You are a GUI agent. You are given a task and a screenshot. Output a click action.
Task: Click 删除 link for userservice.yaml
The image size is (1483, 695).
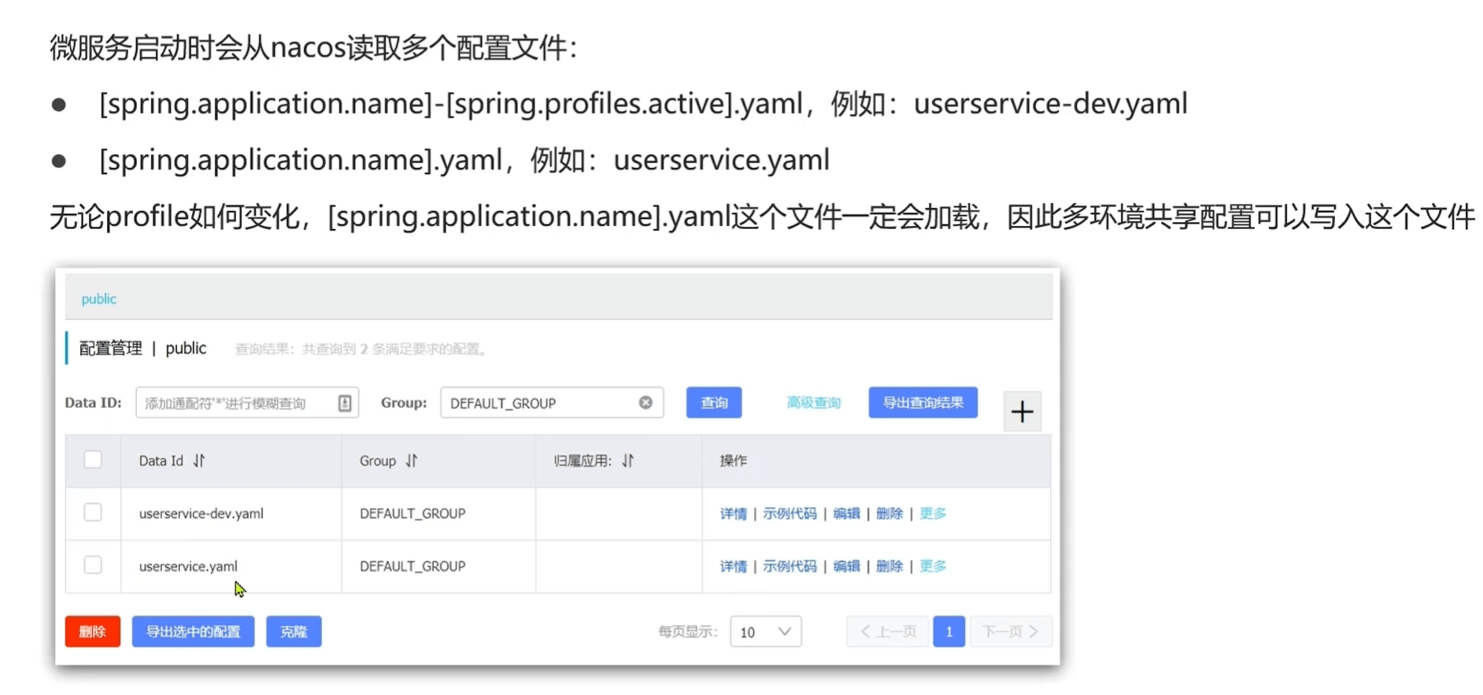[889, 566]
